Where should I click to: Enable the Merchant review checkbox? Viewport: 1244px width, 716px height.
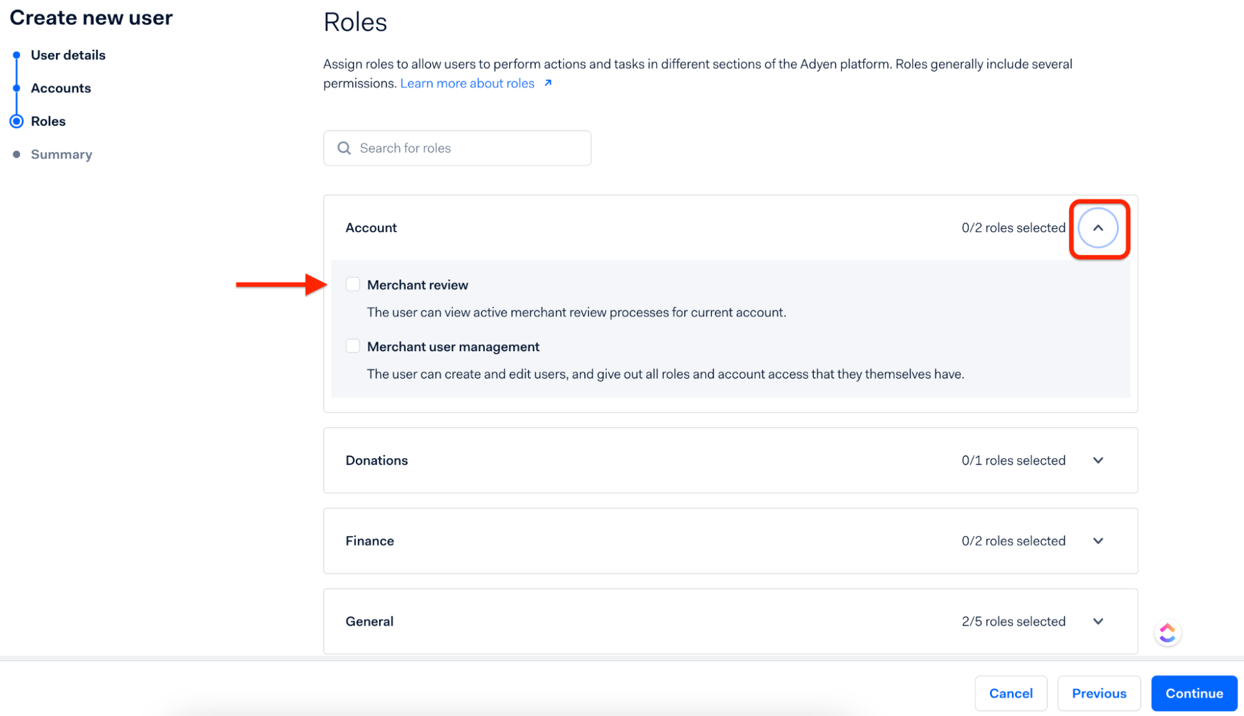(x=352, y=284)
